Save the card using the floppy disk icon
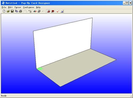Image resolution: width=133 pixels, height=98 pixels. click(12, 11)
